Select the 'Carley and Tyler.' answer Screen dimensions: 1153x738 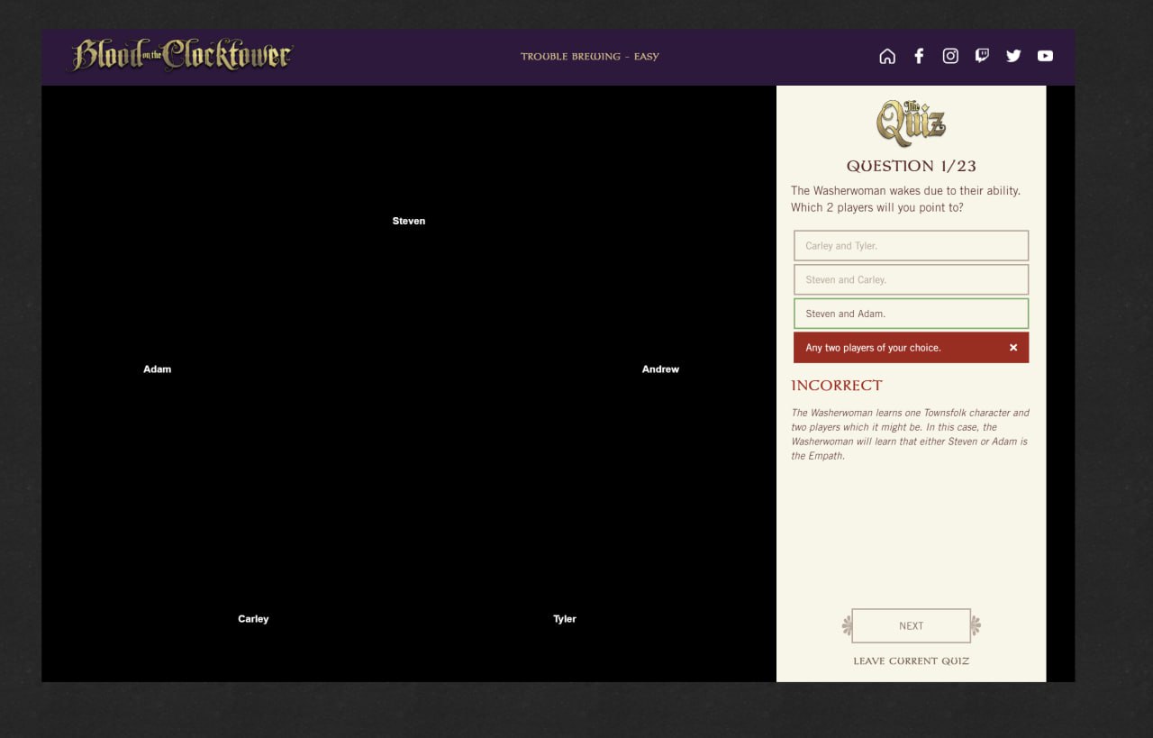(911, 246)
